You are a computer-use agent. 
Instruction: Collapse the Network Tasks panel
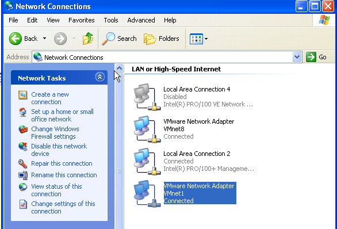pyautogui.click(x=99, y=77)
